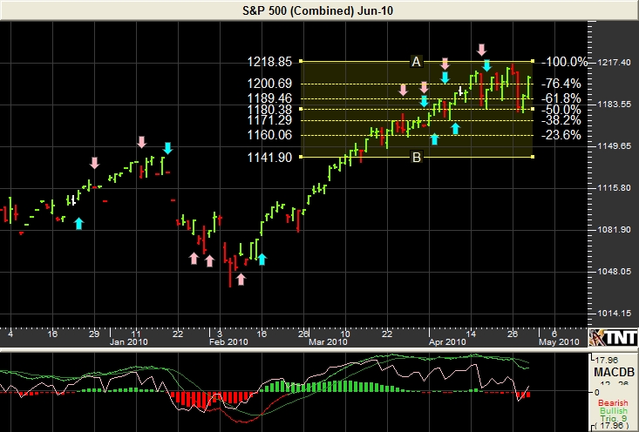This screenshot has width=639, height=432.
Task: Click the -38.2% retracement label
Action: (561, 120)
